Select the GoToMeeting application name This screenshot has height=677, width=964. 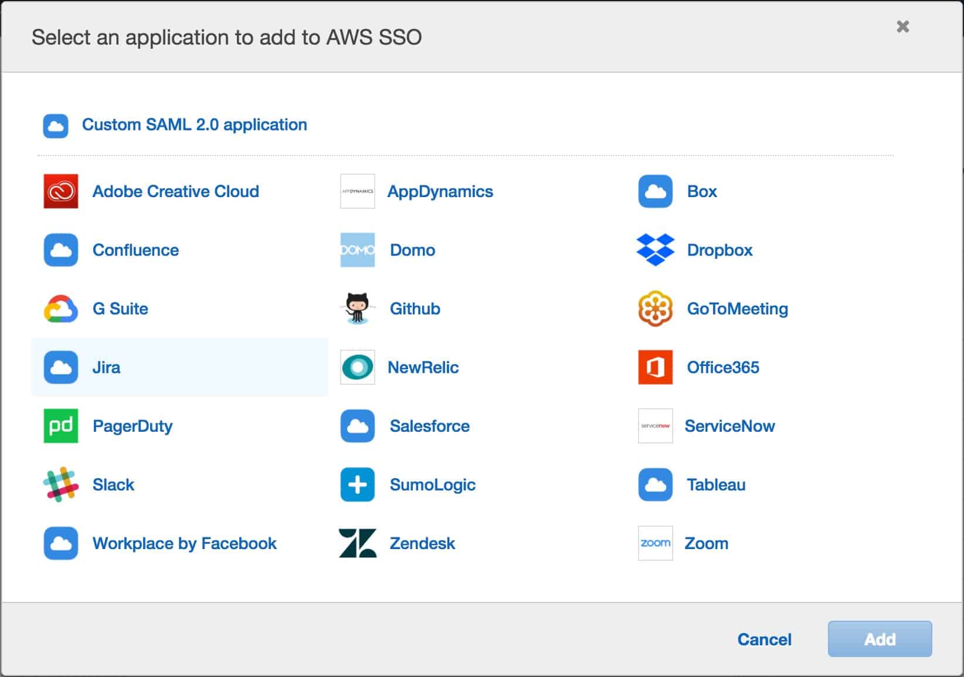point(738,309)
